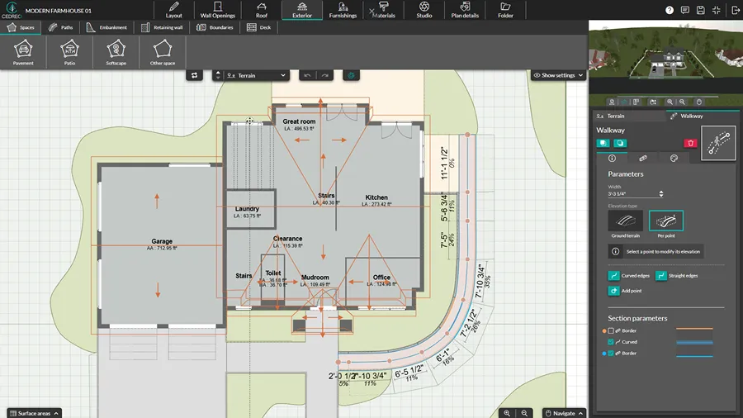743x418 pixels.
Task: Adjust the Width stepper arrows
Action: [x=661, y=194]
